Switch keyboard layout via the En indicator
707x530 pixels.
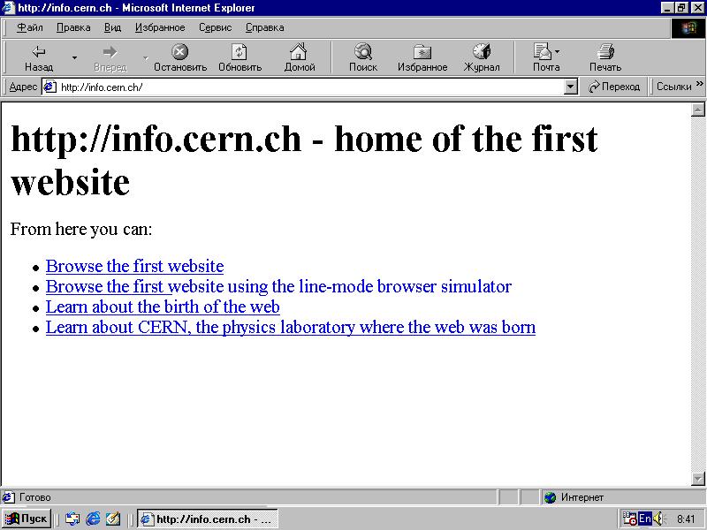645,519
